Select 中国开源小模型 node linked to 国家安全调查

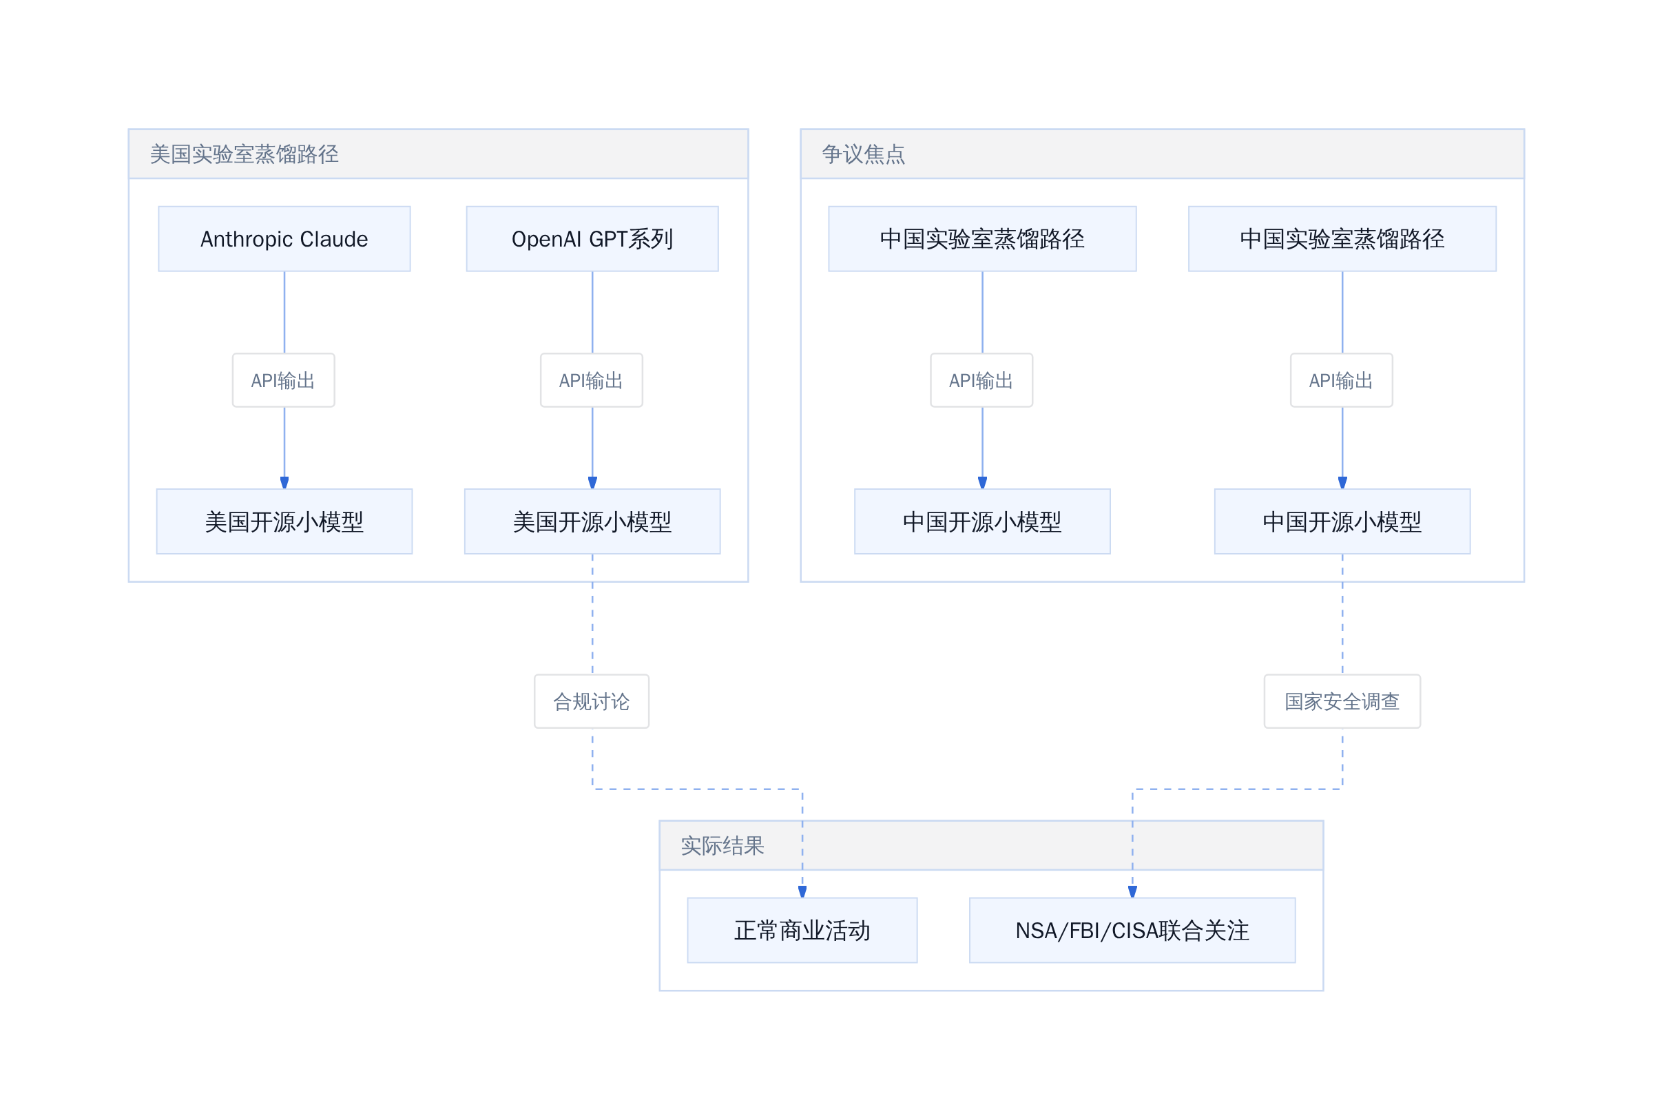click(x=1342, y=521)
